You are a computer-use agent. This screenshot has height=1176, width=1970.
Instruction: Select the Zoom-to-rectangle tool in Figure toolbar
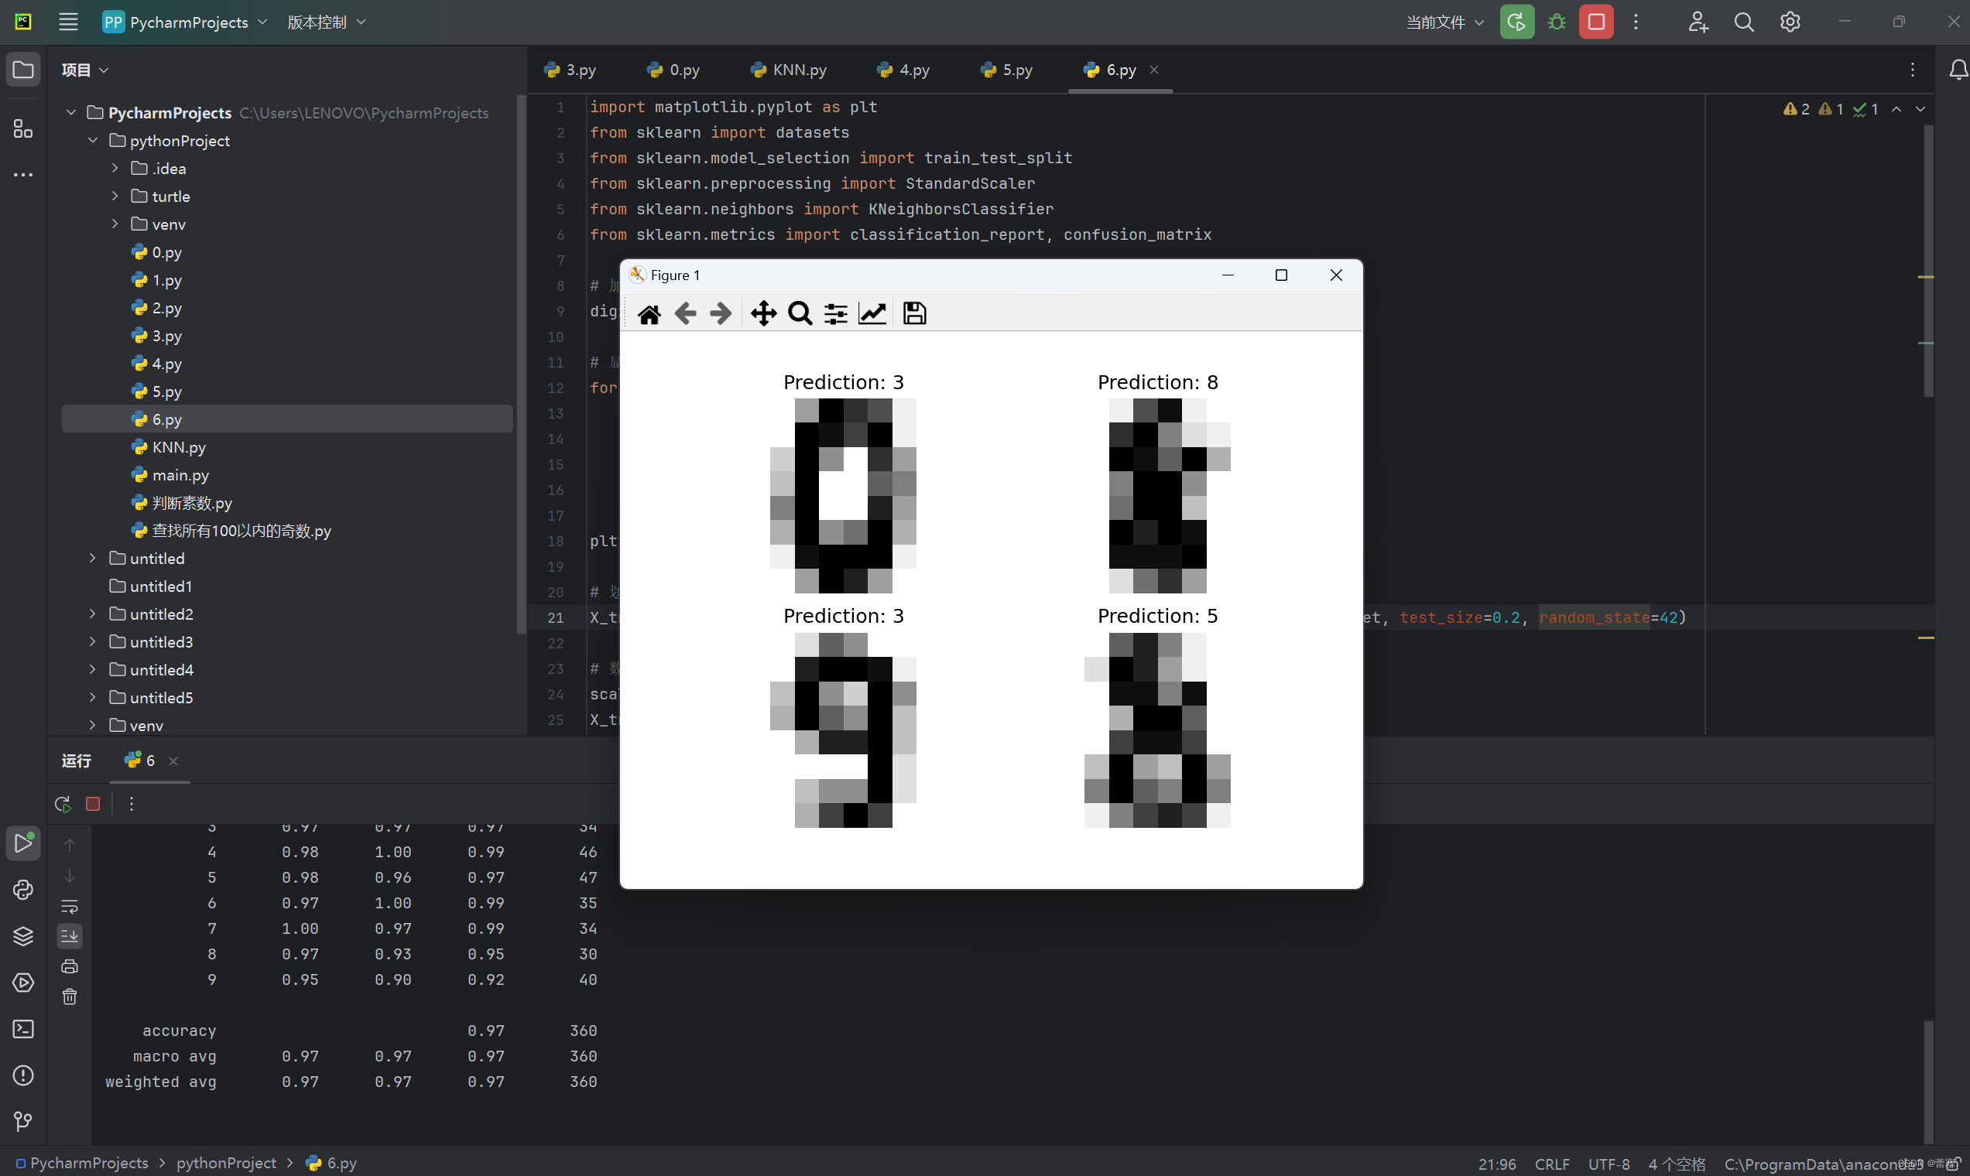pos(799,313)
